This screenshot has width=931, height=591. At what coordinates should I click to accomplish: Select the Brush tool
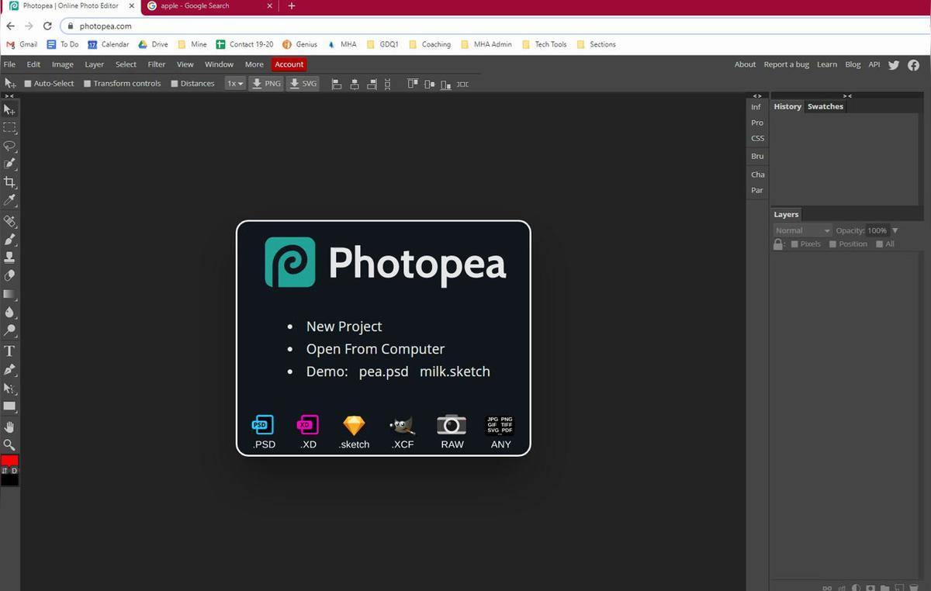pos(9,239)
